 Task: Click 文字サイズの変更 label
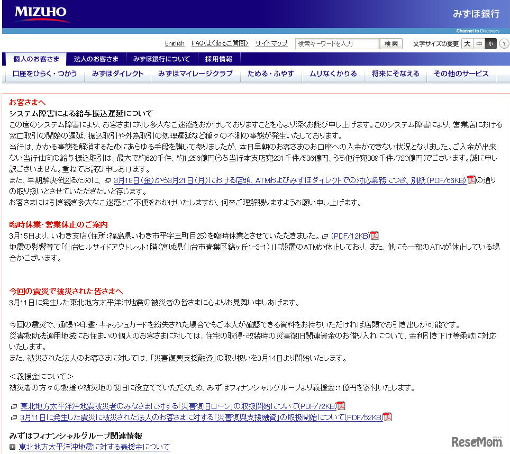tap(436, 43)
